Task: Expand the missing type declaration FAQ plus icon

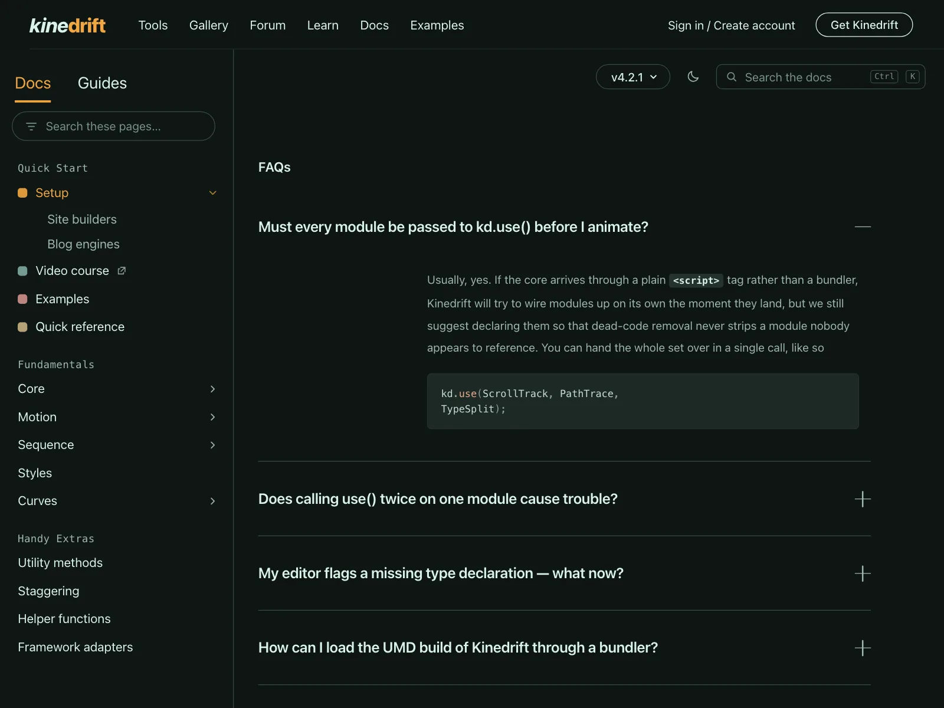Action: coord(863,573)
